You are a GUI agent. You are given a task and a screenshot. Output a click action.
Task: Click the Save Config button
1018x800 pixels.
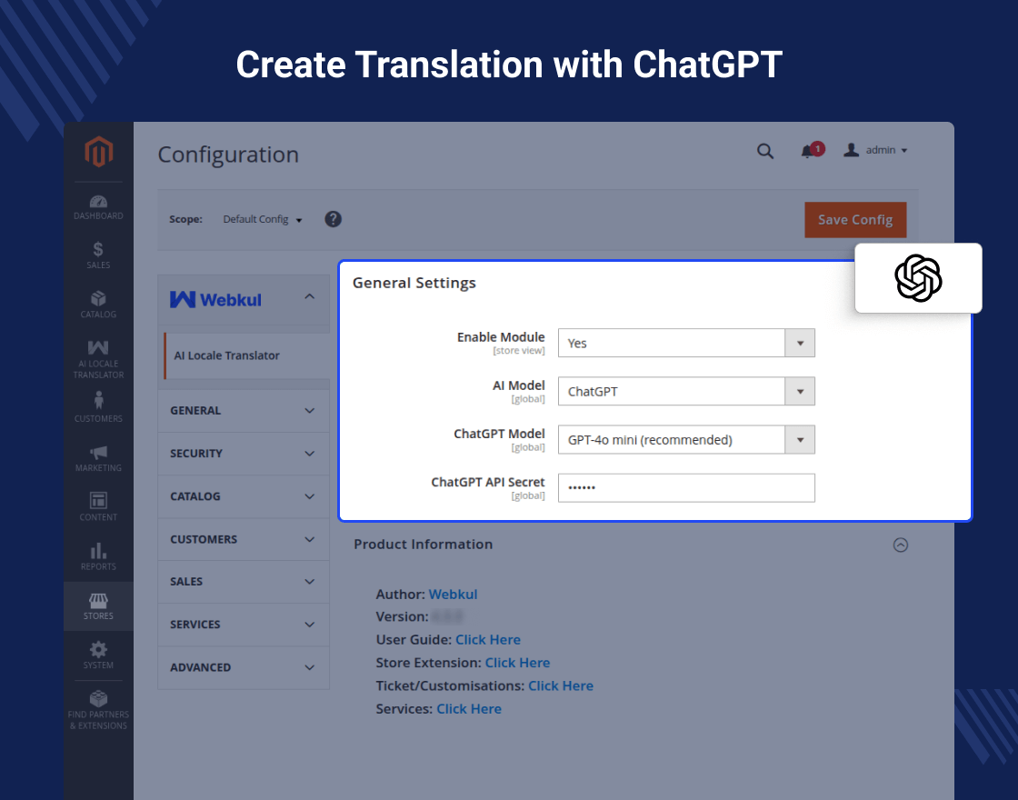coord(854,220)
